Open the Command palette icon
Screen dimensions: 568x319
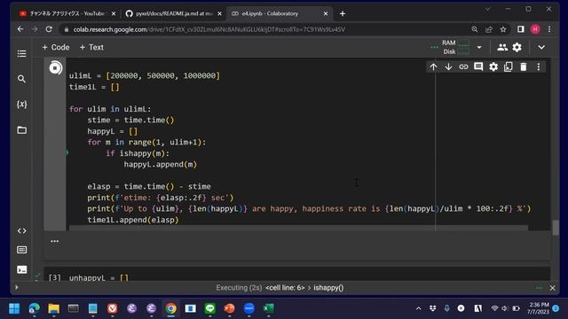(x=21, y=250)
